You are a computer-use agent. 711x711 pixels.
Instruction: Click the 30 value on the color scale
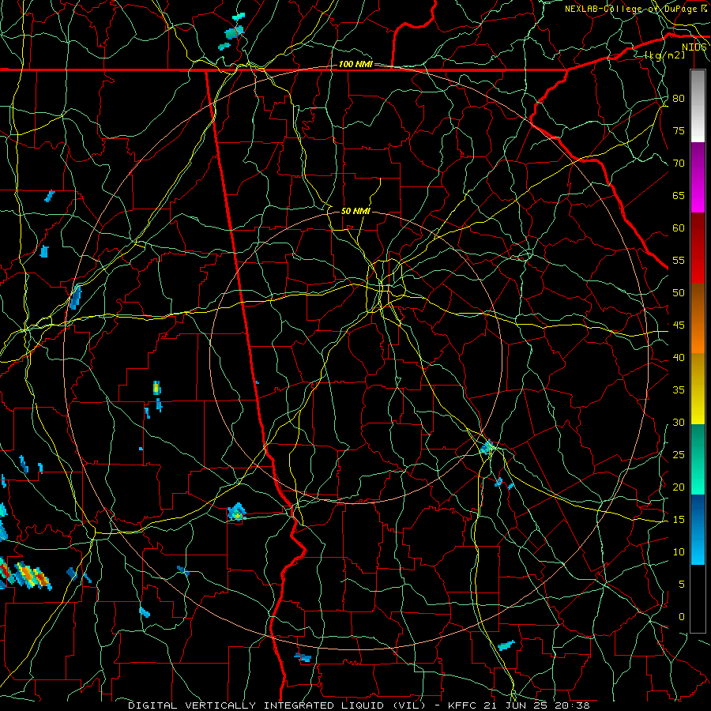pyautogui.click(x=679, y=422)
